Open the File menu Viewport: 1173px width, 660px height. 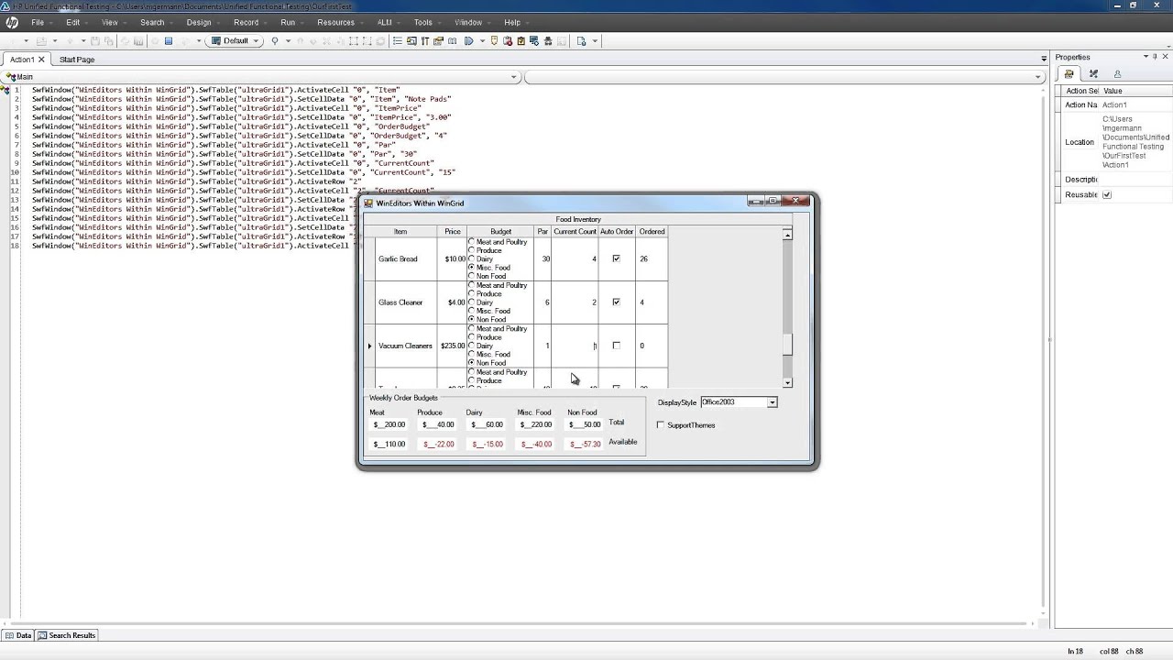[x=38, y=22]
